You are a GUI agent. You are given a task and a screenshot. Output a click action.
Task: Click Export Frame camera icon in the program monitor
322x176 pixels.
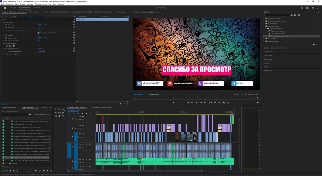pos(219,103)
